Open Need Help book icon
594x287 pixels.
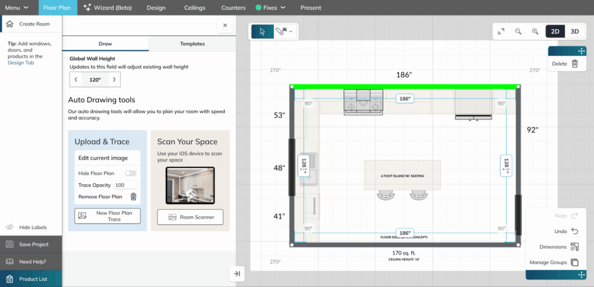[x=10, y=261]
